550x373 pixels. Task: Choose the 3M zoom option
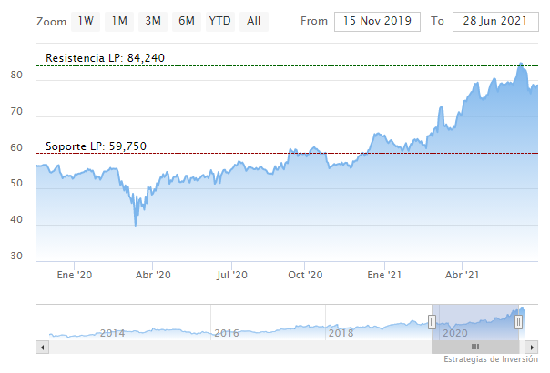point(153,20)
